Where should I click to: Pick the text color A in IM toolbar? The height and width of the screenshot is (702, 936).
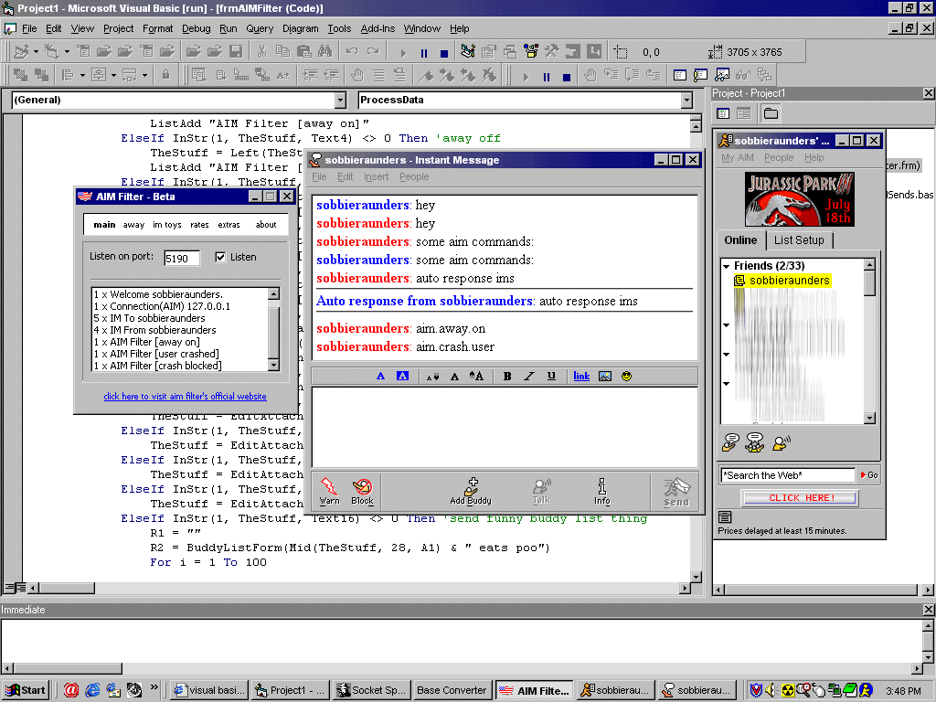tap(380, 376)
